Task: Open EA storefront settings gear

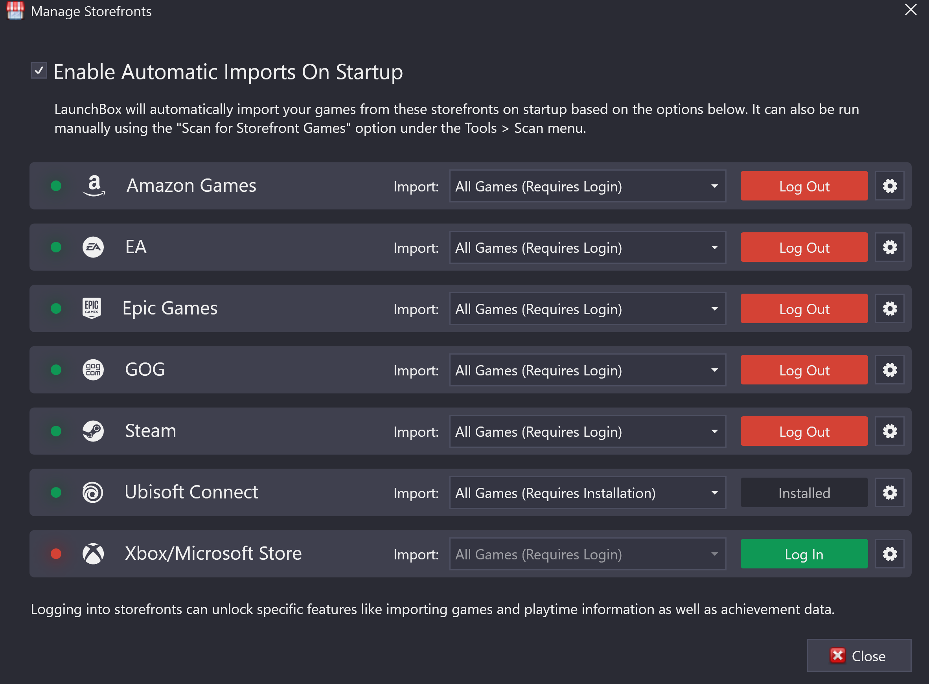Action: (889, 247)
